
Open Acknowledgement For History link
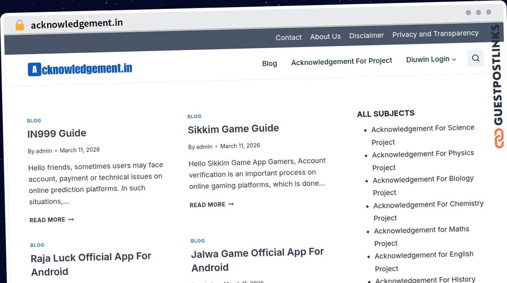click(425, 280)
